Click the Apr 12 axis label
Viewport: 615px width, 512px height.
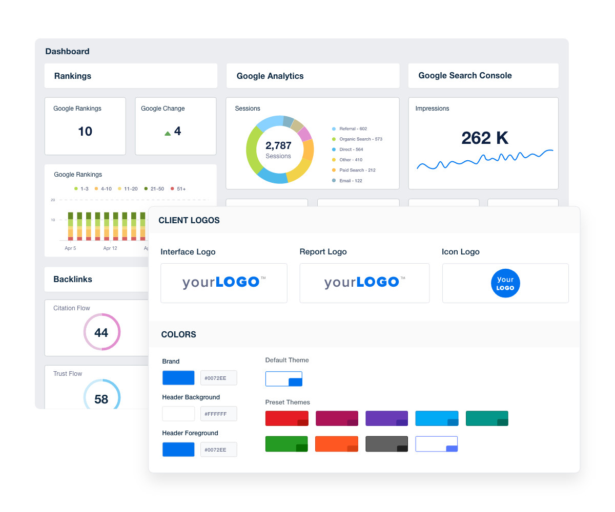[110, 248]
